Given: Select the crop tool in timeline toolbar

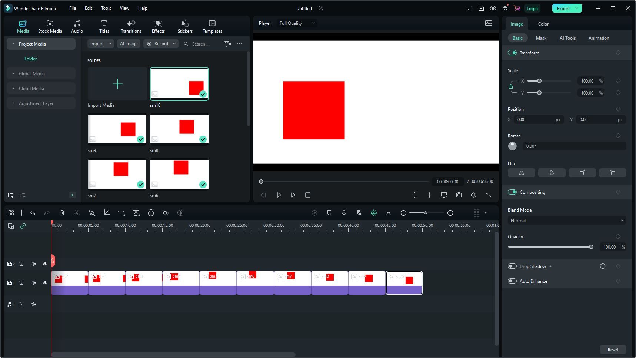Looking at the screenshot, I should pyautogui.click(x=106, y=213).
